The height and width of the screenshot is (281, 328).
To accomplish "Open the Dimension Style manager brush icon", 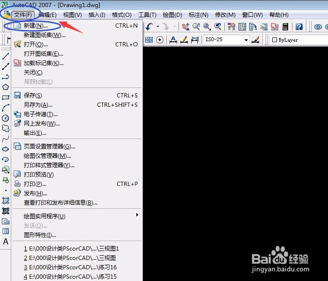I will pyautogui.click(x=256, y=40).
